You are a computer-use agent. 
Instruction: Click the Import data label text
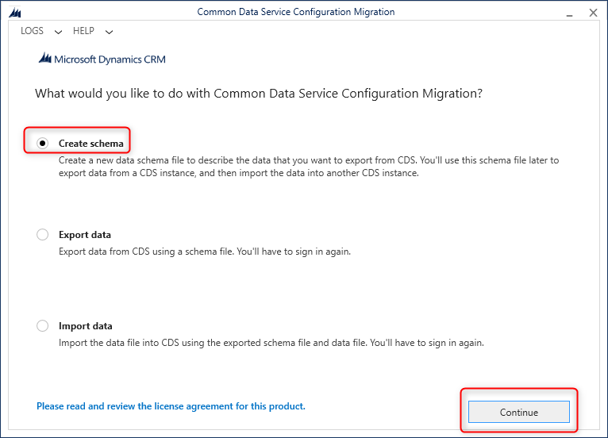pos(86,326)
